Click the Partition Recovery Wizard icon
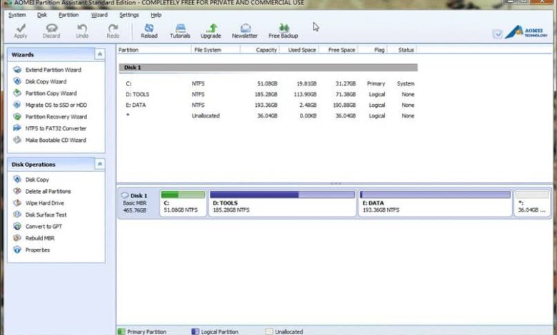 pyautogui.click(x=17, y=116)
